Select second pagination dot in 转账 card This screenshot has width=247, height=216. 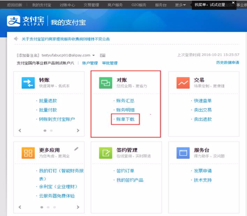coord(51,131)
